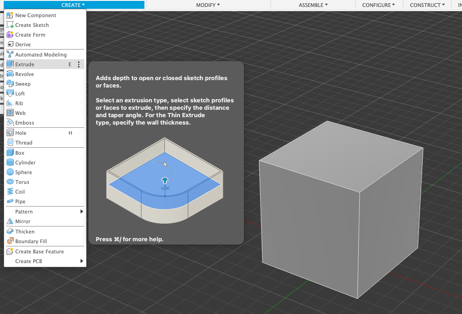Click the Box primitive icon
Viewport: 462px width, 314px height.
10,152
